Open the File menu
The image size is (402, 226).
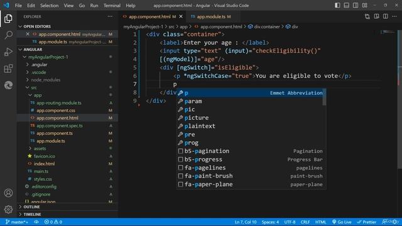point(18,6)
